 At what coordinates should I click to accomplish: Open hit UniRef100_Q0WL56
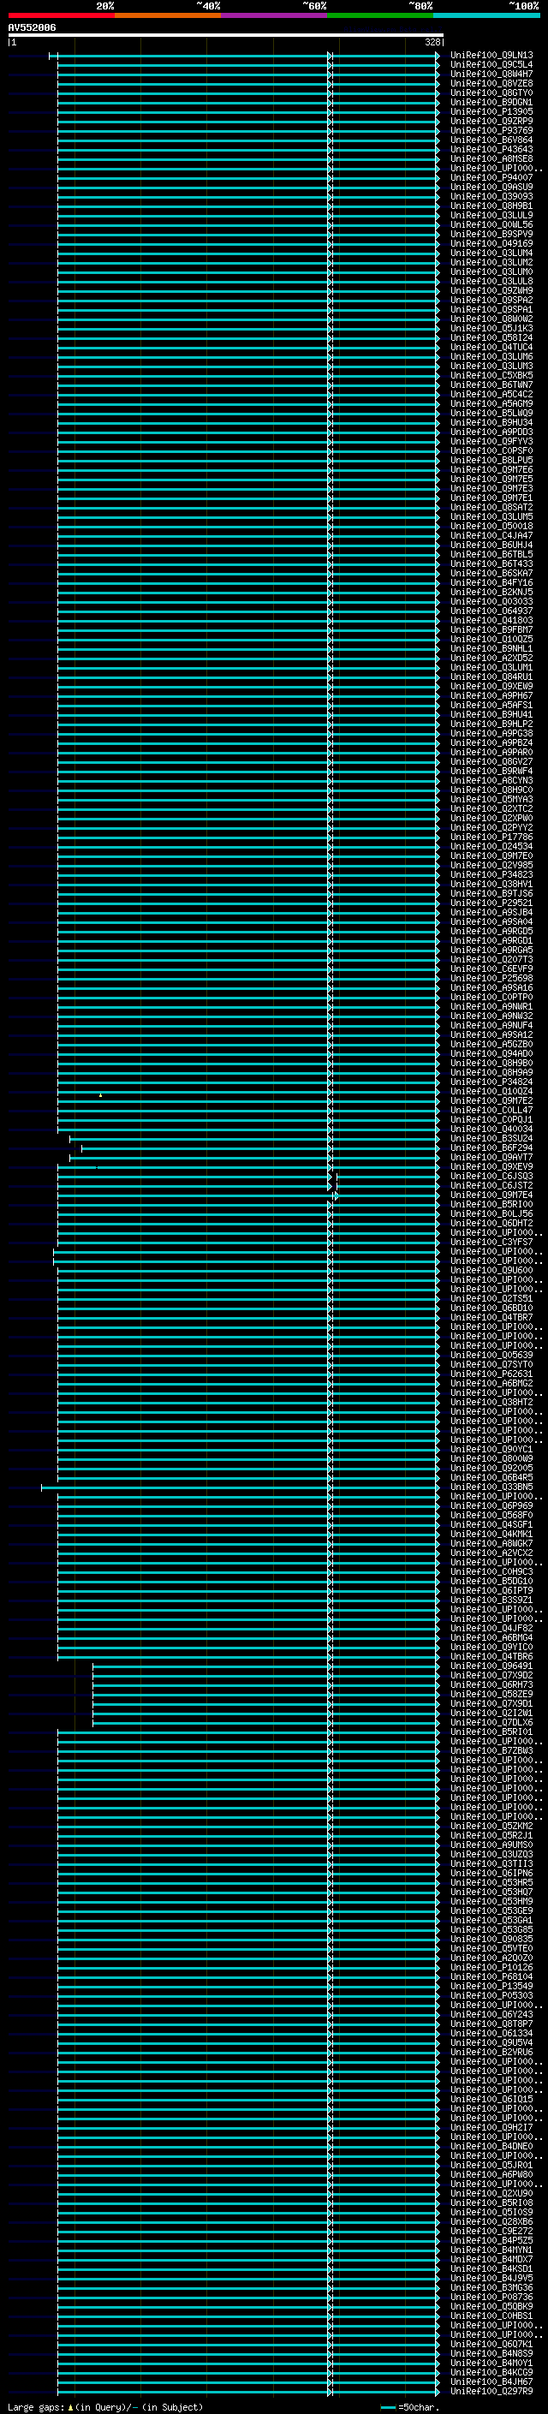pos(491,225)
